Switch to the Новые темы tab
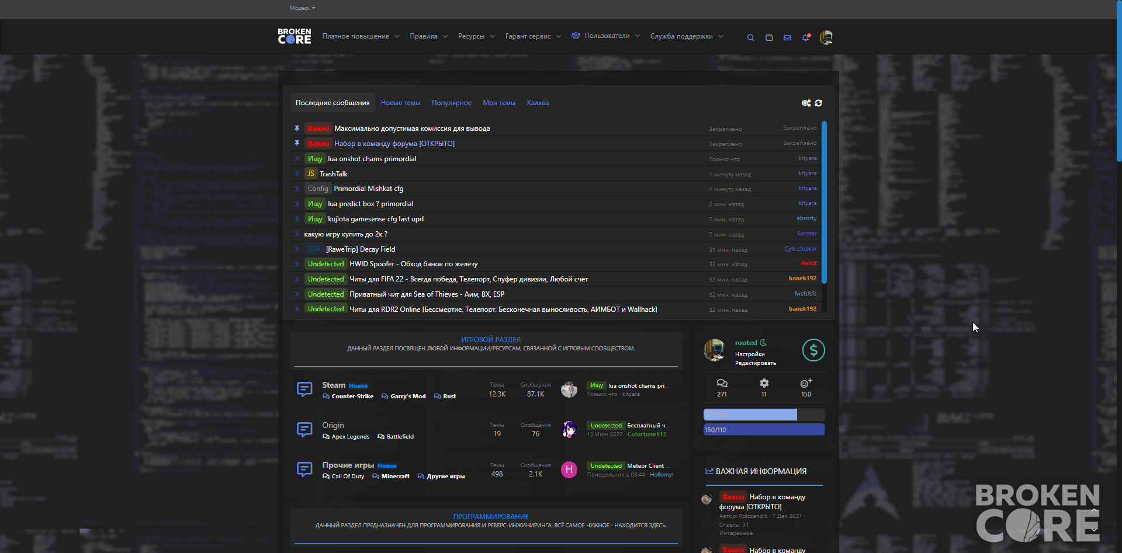Viewport: 1122px width, 553px height. coord(400,103)
